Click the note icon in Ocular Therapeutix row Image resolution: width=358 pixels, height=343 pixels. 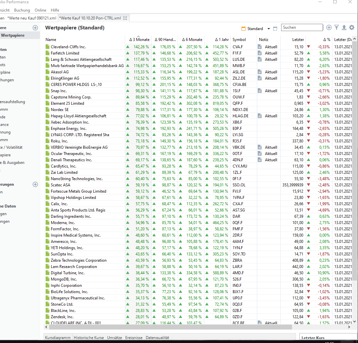[260, 154]
